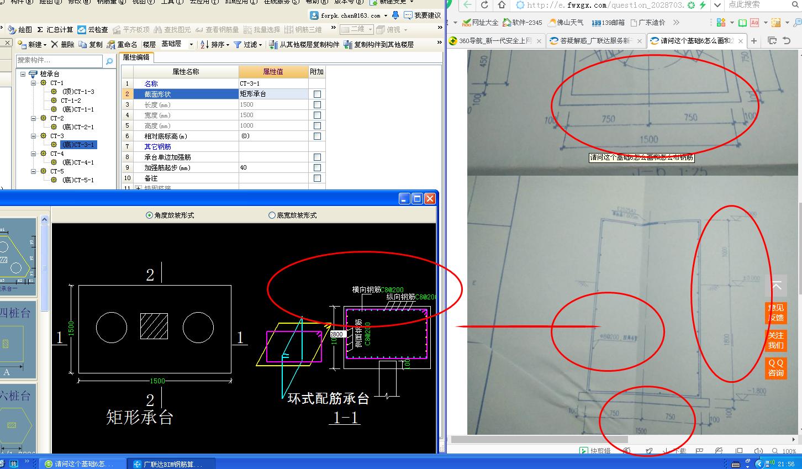Click the notification bell icon
Image resolution: width=802 pixels, height=469 pixels.
(395, 15)
